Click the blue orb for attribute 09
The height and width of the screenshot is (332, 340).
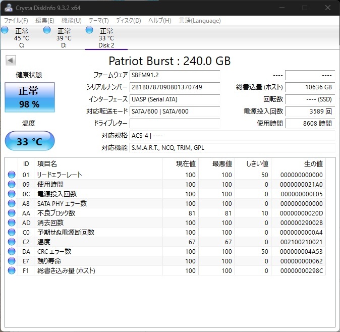pyautogui.click(x=12, y=184)
